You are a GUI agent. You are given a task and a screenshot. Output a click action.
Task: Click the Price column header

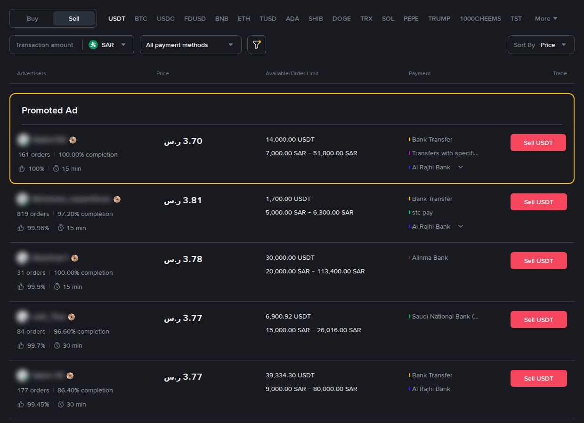tap(162, 73)
